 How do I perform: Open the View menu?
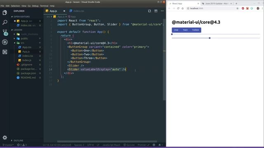[x=24, y=6]
